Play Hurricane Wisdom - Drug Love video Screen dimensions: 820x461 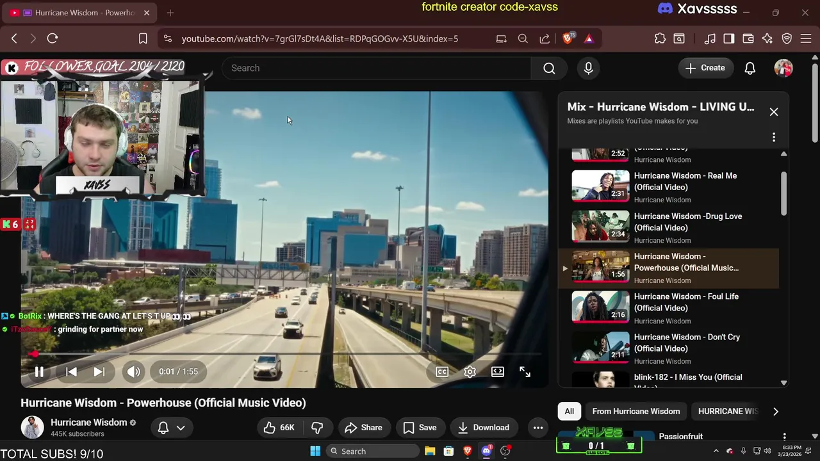coord(669,227)
